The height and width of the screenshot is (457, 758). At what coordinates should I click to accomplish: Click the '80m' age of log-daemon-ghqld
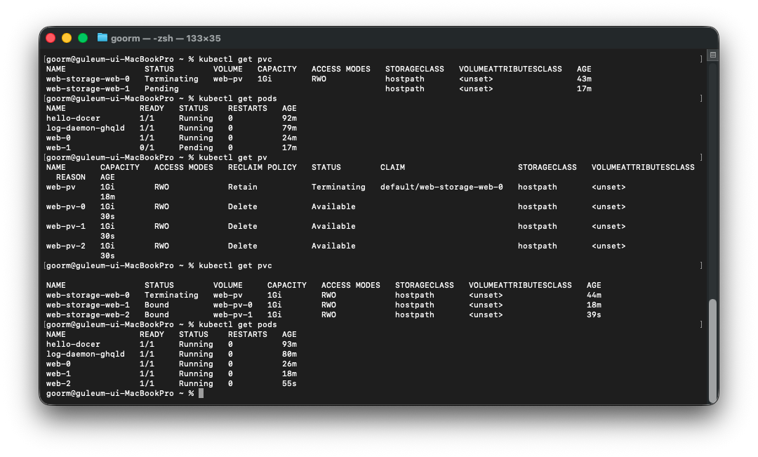point(289,354)
